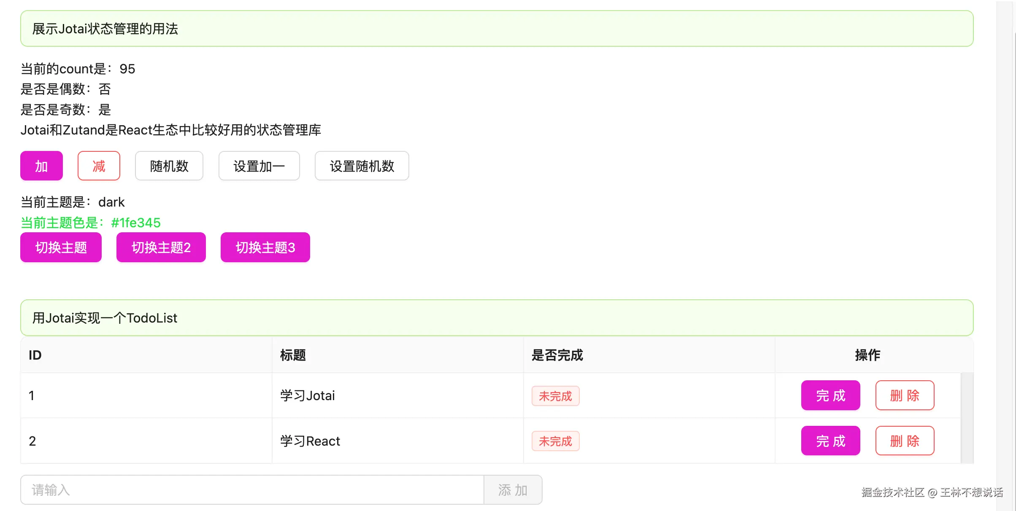Click the 是否完成 column header
This screenshot has width=1016, height=511.
[557, 355]
